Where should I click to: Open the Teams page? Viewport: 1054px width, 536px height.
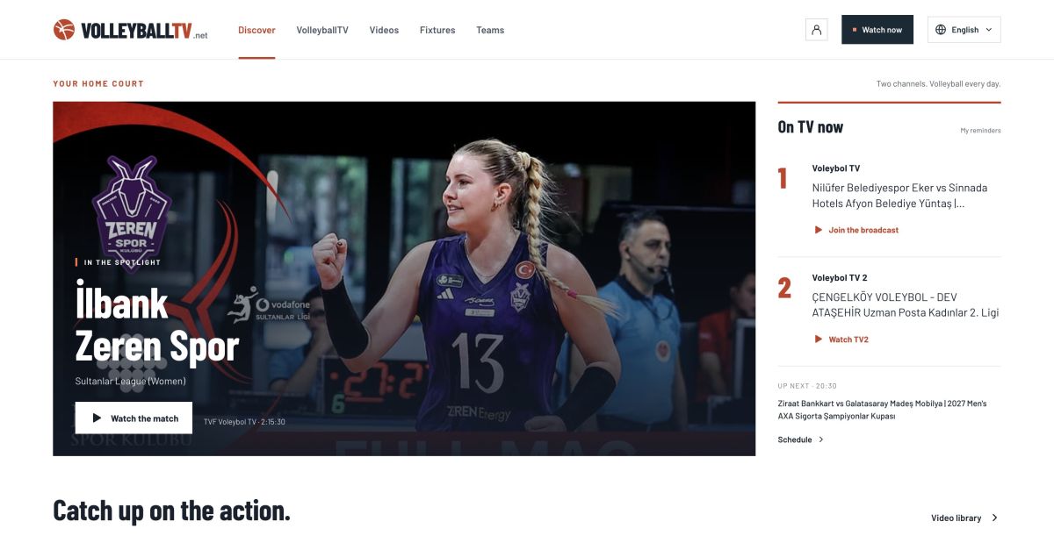(490, 30)
